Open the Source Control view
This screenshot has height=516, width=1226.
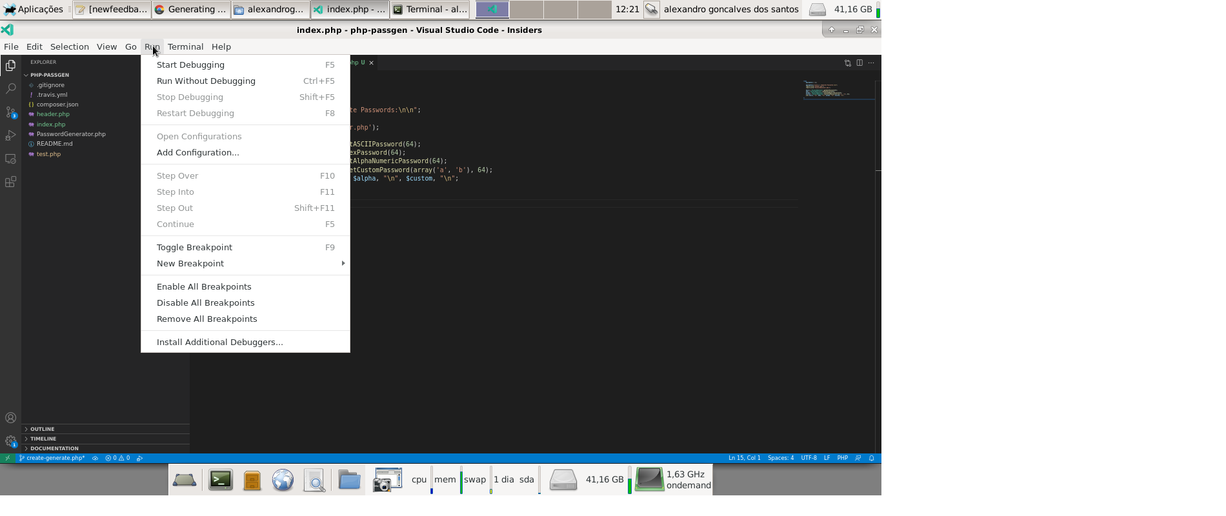(x=10, y=112)
